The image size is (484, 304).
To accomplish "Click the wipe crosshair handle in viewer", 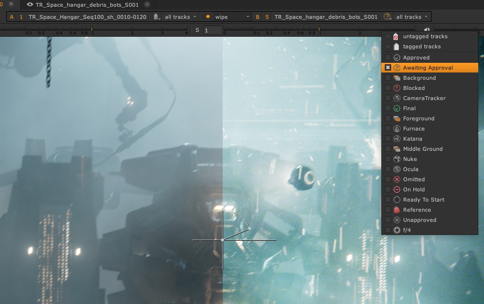I will click(x=222, y=240).
